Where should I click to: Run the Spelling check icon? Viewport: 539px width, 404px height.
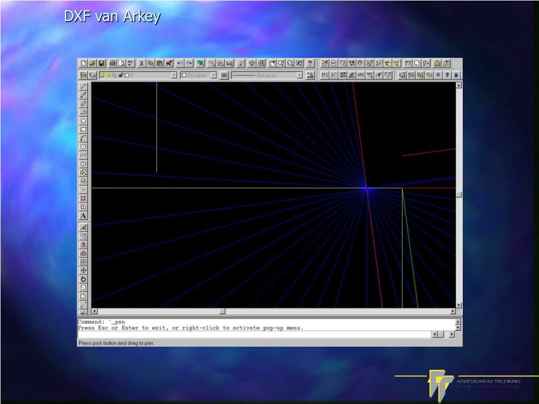(131, 63)
